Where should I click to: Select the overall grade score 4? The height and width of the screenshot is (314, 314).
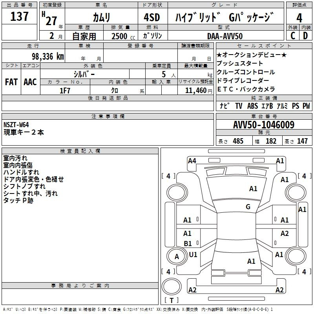[299, 18]
